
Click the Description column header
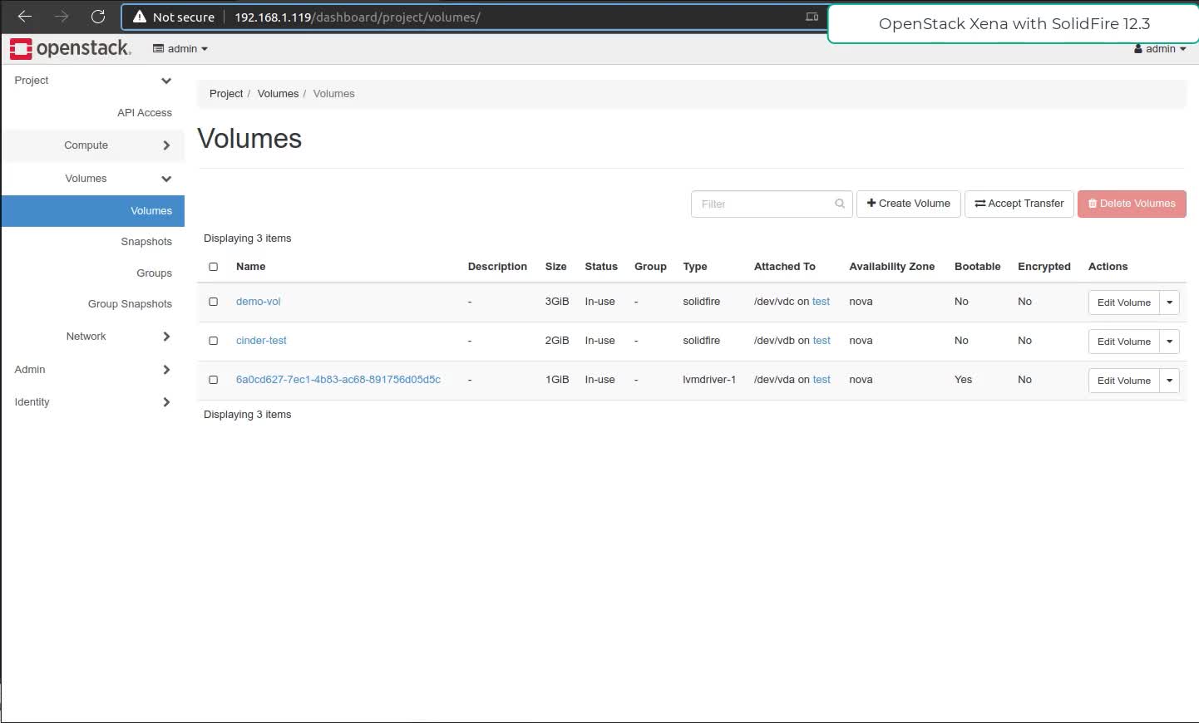[x=497, y=267]
